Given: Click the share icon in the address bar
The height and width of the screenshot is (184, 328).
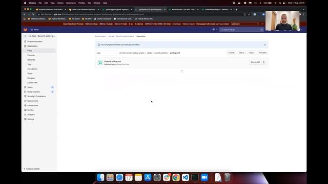Looking at the screenshot, I should point(244,14).
